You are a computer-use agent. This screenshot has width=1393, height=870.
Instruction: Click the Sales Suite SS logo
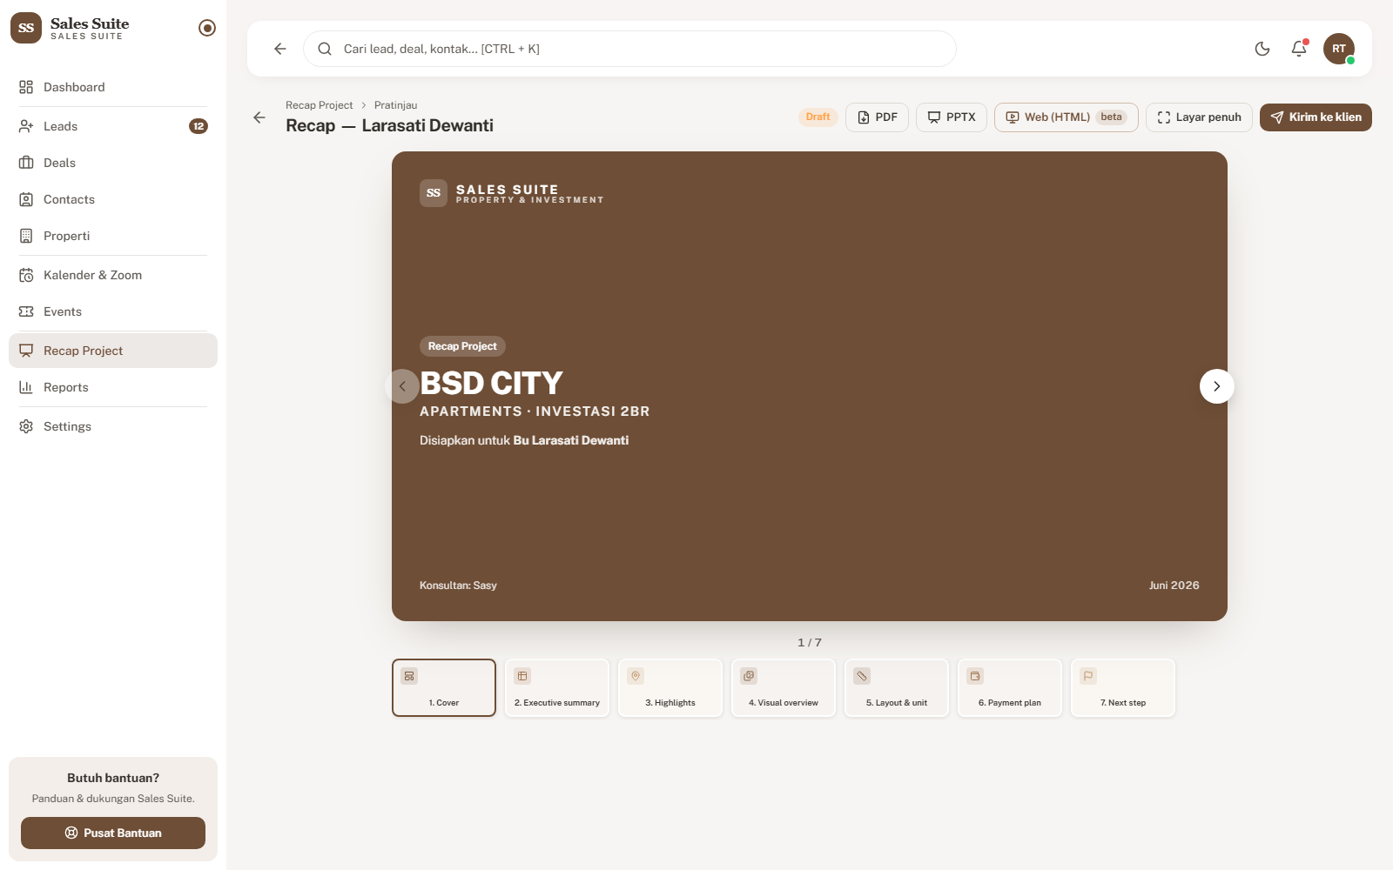coord(26,28)
